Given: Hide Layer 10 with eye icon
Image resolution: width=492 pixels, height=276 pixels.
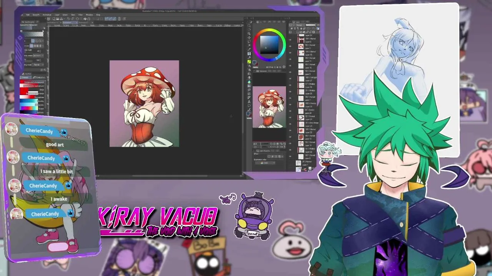Looking at the screenshot, I should click(x=290, y=53).
